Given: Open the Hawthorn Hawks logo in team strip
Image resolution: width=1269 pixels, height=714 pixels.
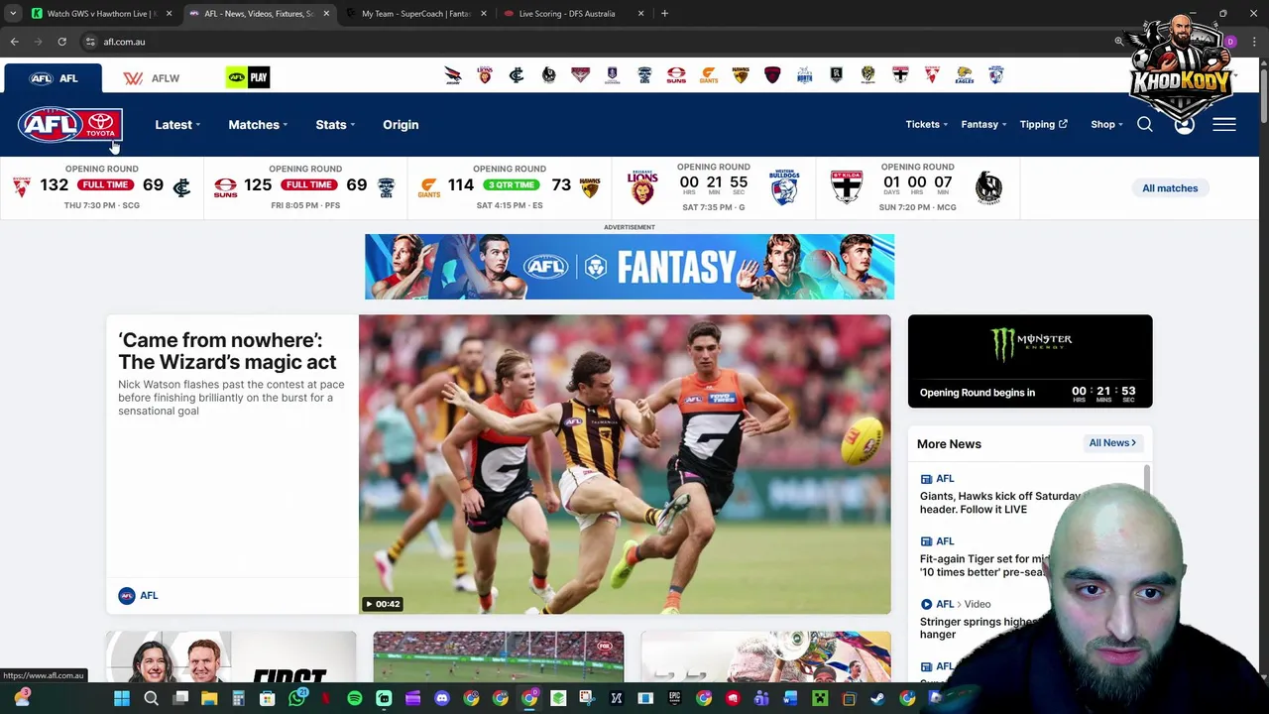Looking at the screenshot, I should coord(740,75).
